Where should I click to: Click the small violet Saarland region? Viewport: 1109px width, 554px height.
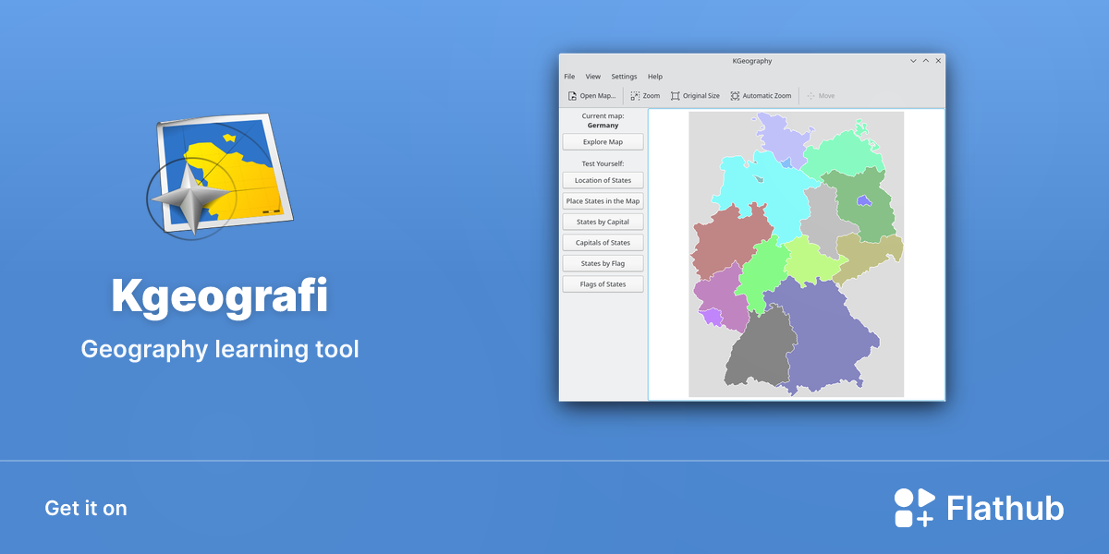pos(712,317)
